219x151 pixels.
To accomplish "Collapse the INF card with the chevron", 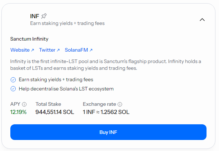I will (202, 20).
